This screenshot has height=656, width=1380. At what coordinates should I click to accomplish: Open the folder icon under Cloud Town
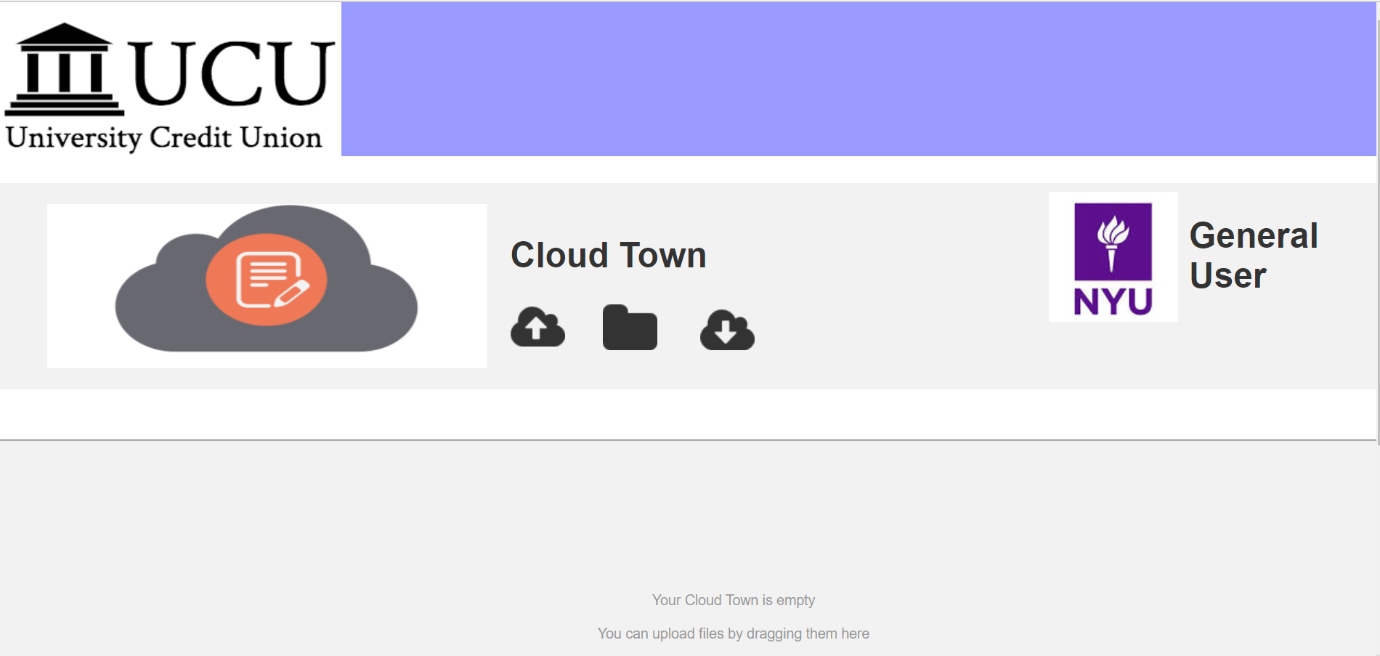(x=630, y=328)
